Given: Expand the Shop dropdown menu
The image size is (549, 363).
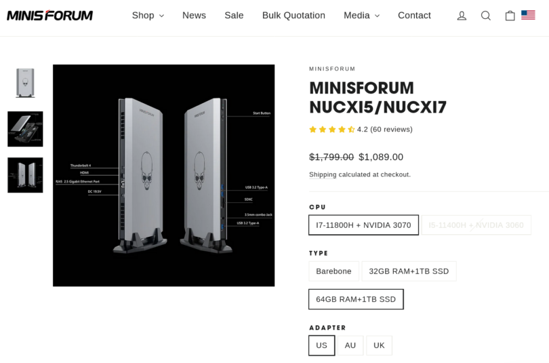Looking at the screenshot, I should [148, 16].
